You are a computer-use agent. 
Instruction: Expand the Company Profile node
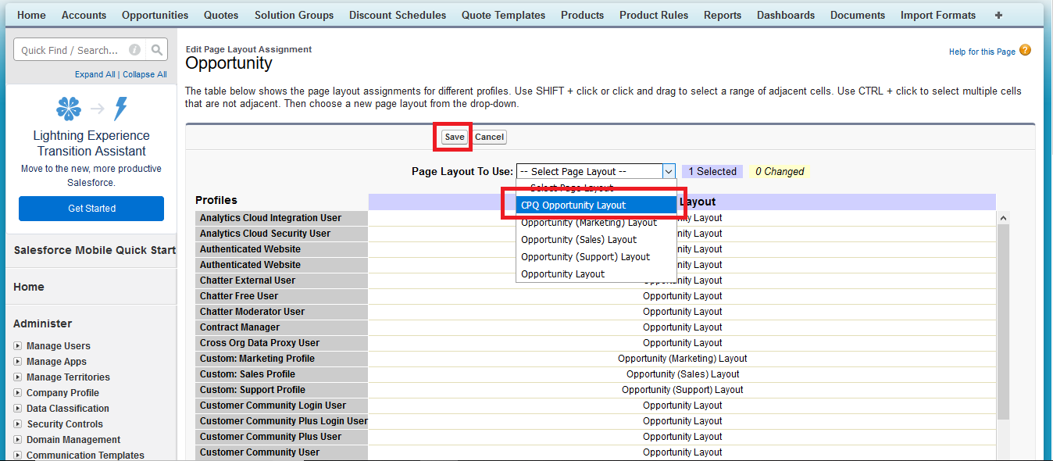(18, 393)
